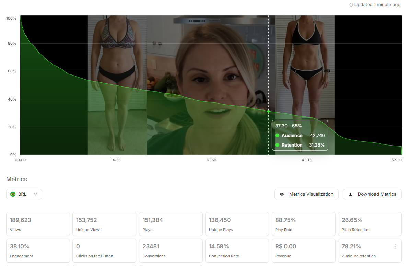Screen dimensions: 408x266
Task: Open three-dot menu on 2-minute retention card
Action: coord(395,247)
